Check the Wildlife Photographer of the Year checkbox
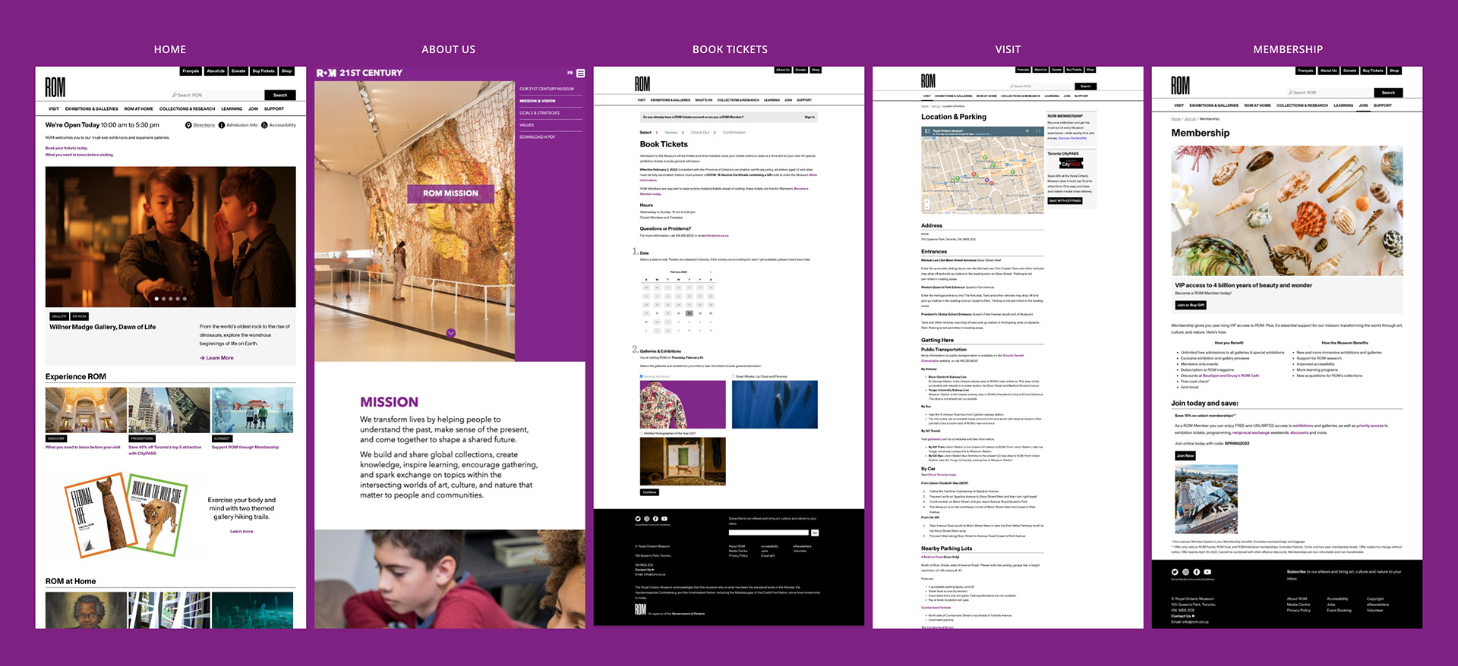The image size is (1458, 666). click(x=642, y=433)
